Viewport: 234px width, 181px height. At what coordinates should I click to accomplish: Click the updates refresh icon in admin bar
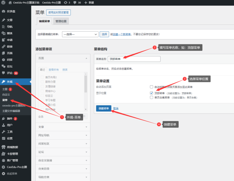(65, 2)
